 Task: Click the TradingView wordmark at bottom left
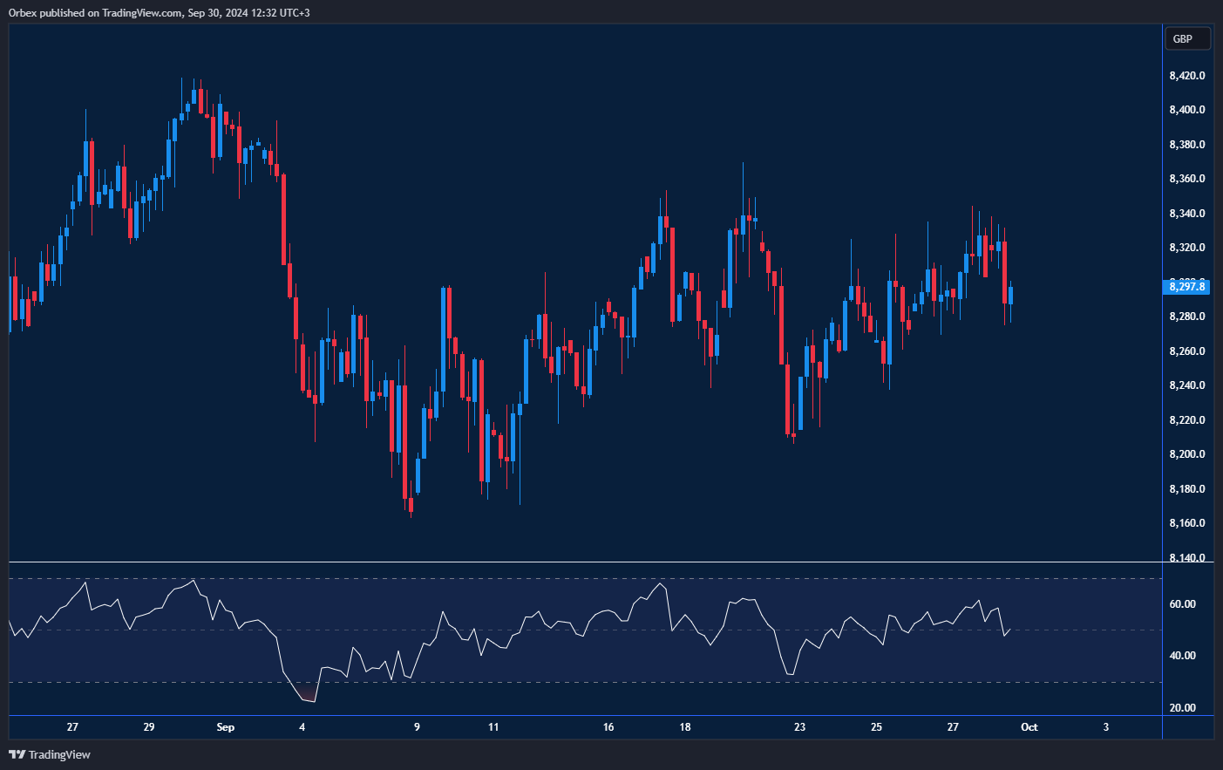tap(59, 754)
